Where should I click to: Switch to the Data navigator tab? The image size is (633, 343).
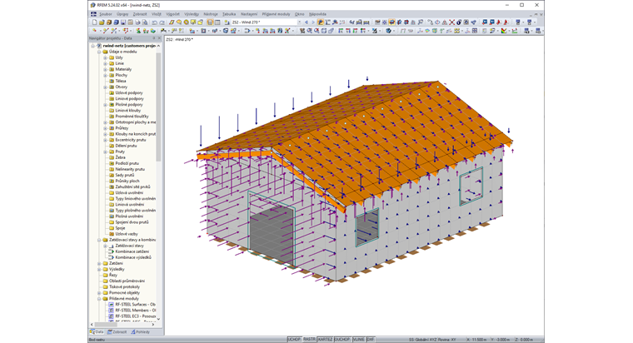(97, 332)
